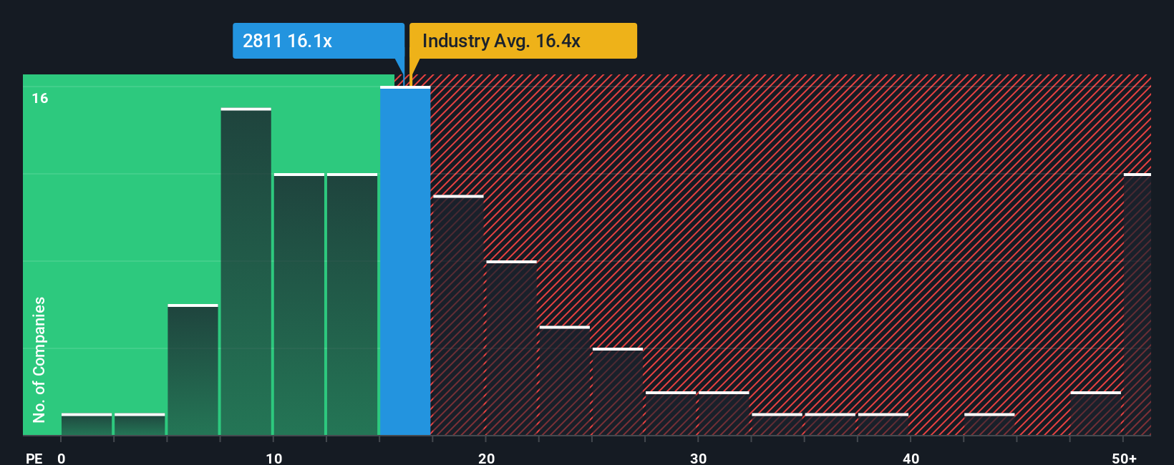Click the bar between PE 47.5 and 50

[1096, 413]
